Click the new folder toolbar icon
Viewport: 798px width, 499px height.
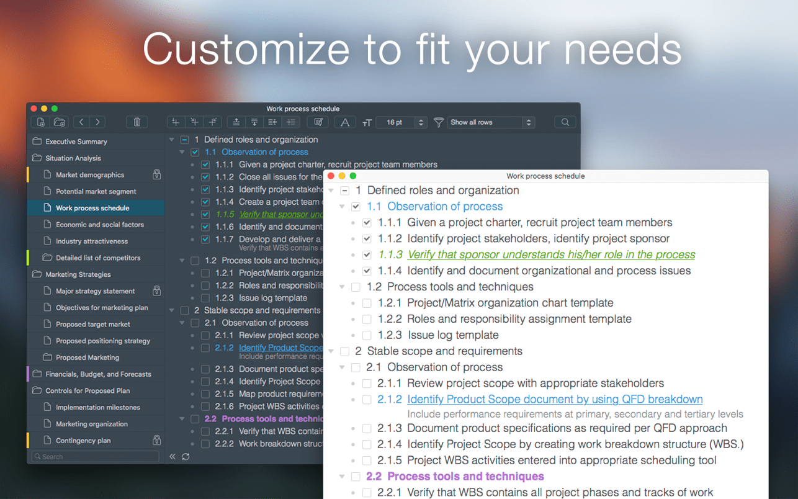click(x=60, y=122)
